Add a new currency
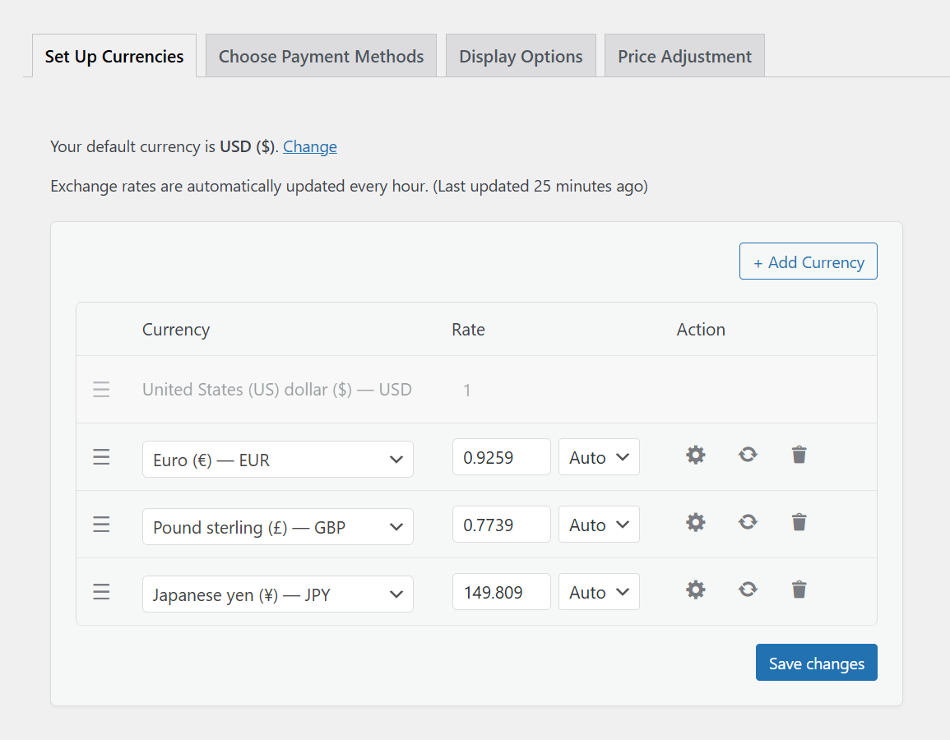950x740 pixels. (x=808, y=261)
